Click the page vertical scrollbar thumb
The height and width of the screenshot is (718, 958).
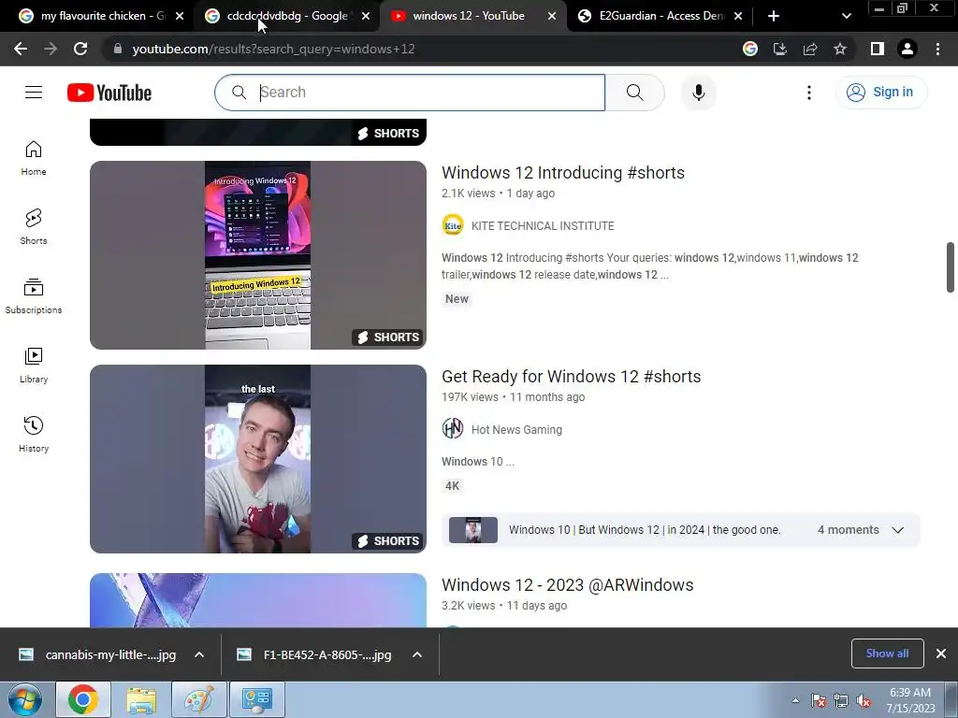pyautogui.click(x=951, y=267)
